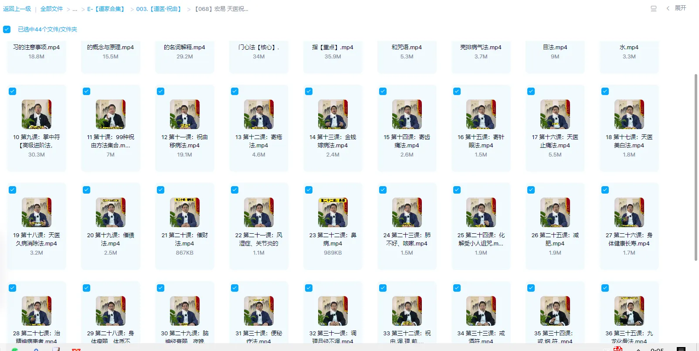Open video thumbnail 30 第二十九课 脑神经衰弱
This screenshot has height=351, width=699.
(x=184, y=311)
